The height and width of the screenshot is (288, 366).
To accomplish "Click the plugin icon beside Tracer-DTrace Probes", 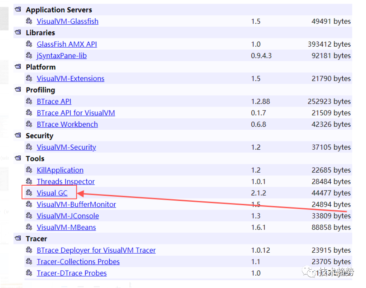I will pos(29,273).
